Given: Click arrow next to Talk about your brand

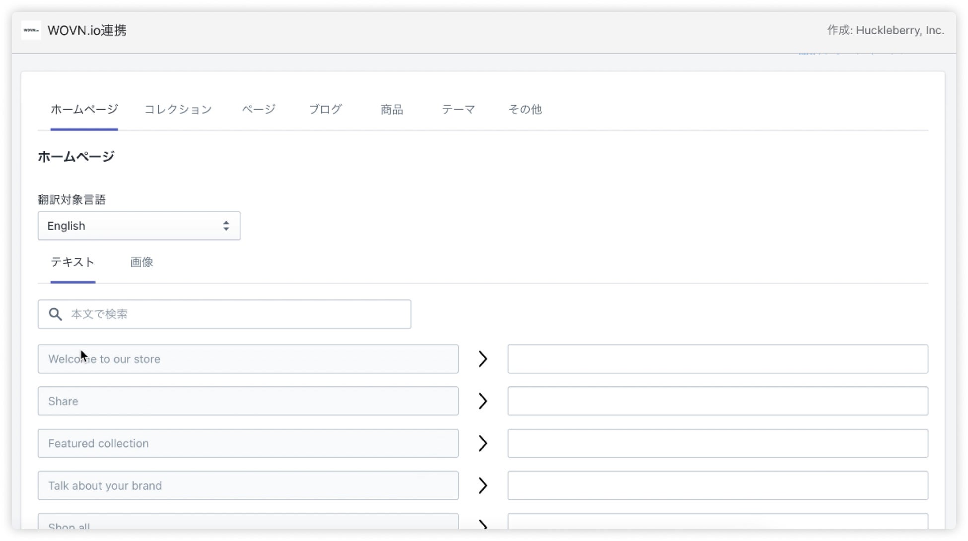Looking at the screenshot, I should [x=483, y=485].
